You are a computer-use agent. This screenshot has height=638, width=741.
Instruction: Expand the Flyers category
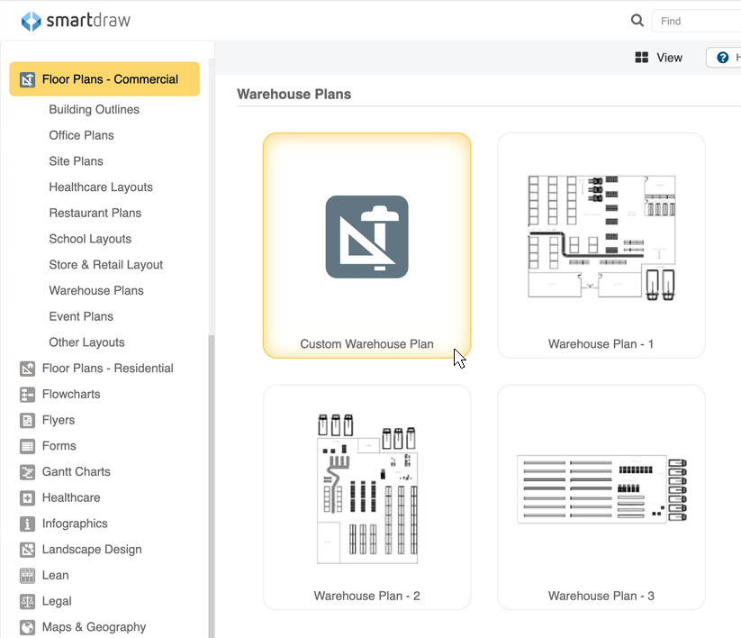(59, 420)
